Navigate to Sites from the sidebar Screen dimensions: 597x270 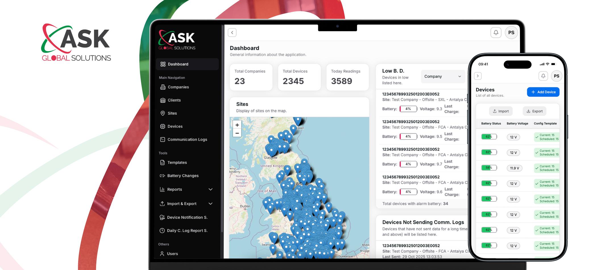(172, 113)
